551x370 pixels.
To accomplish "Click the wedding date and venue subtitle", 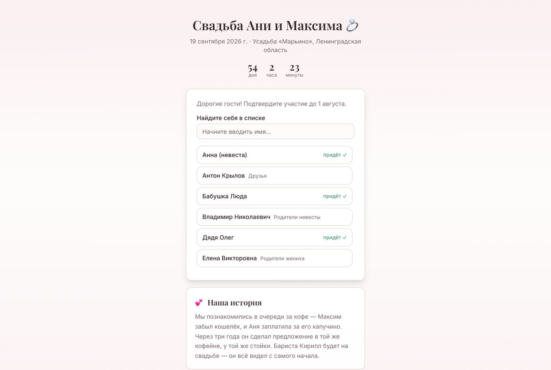I will point(275,46).
